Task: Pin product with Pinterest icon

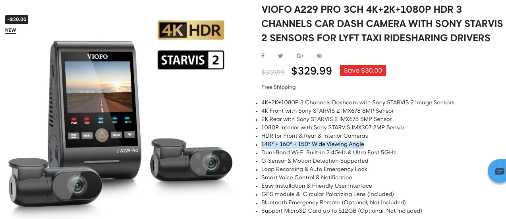Action: tap(319, 56)
